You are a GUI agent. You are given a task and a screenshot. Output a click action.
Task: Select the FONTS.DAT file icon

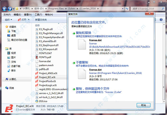click(37, 53)
